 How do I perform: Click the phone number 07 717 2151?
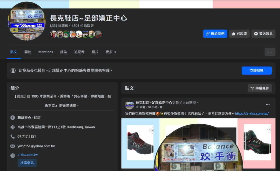(27, 137)
